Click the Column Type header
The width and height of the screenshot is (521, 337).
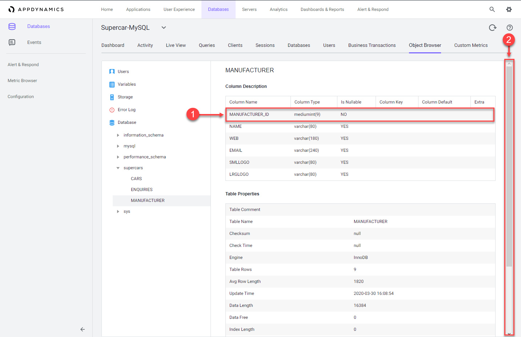click(x=307, y=102)
